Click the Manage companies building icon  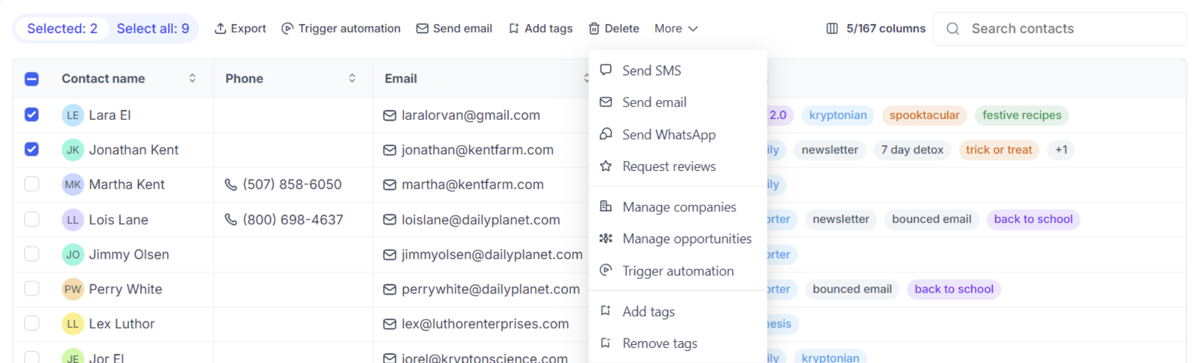tap(606, 206)
